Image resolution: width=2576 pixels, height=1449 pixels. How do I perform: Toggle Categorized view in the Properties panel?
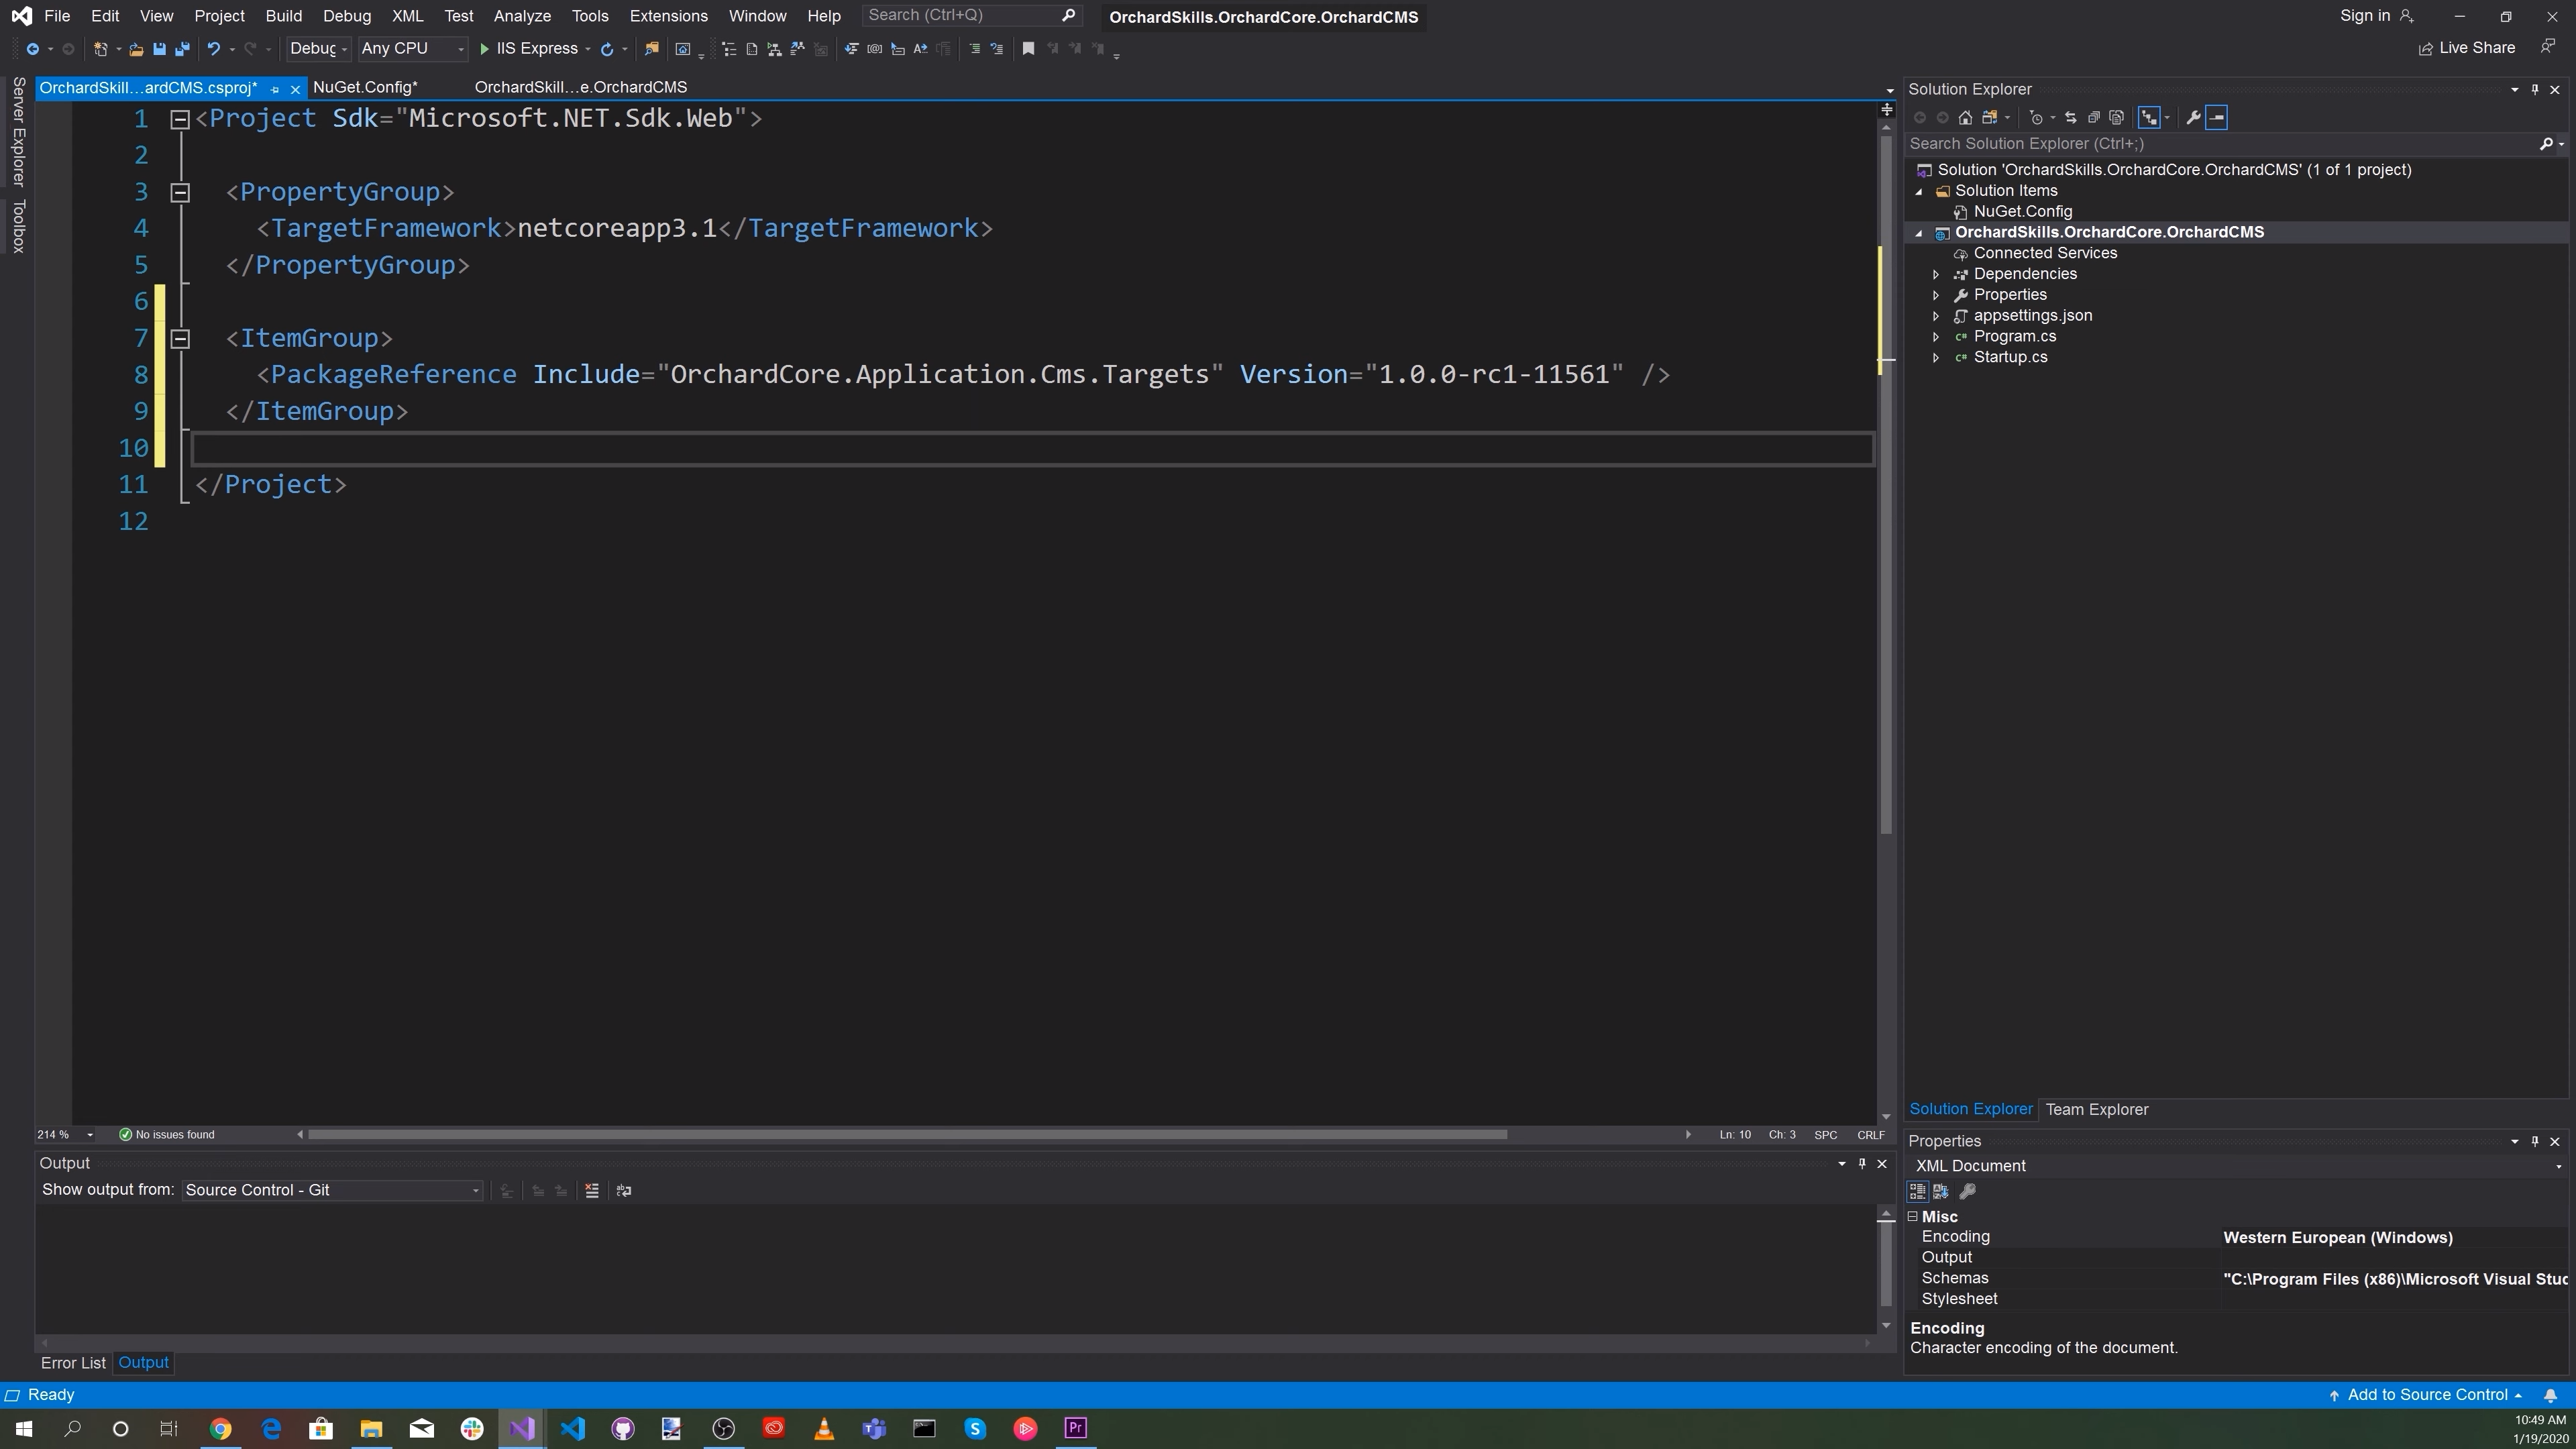[1918, 1192]
